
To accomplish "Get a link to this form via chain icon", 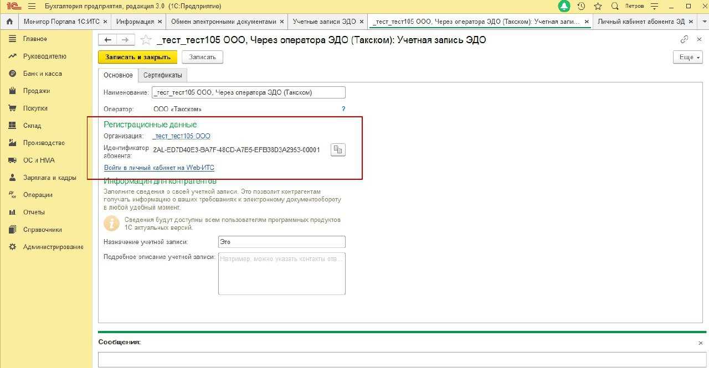I will [x=685, y=39].
